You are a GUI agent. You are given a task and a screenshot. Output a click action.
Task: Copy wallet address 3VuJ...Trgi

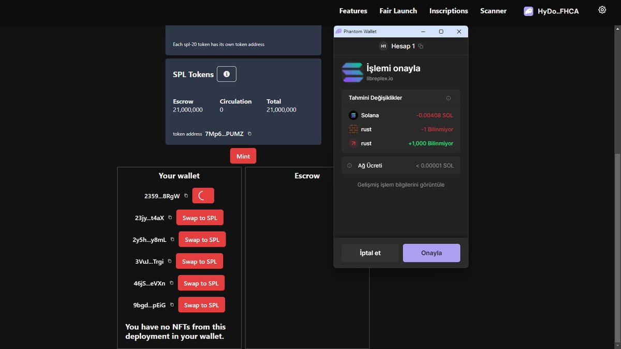point(170,262)
